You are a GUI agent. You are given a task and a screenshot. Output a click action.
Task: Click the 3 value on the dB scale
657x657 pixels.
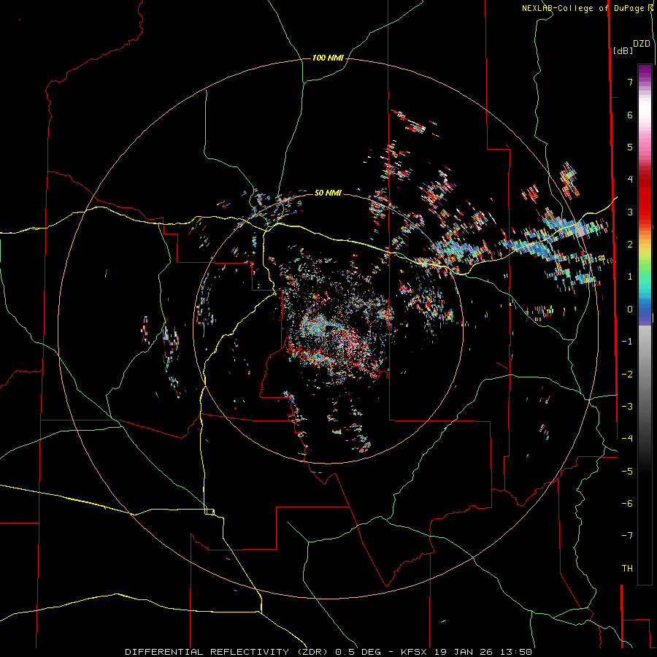click(x=630, y=212)
